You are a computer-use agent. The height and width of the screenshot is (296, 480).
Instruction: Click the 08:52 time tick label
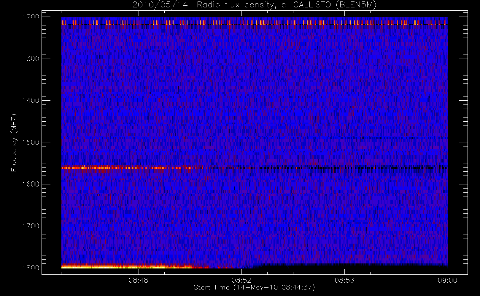tap(241, 280)
